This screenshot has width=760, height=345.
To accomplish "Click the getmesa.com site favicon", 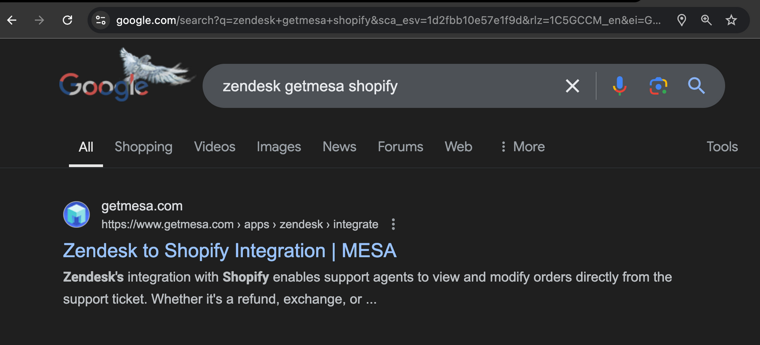I will [77, 214].
